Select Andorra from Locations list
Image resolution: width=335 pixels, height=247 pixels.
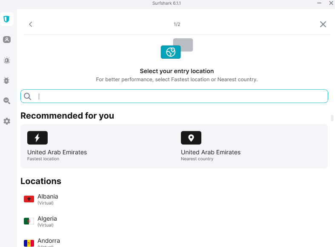(48, 242)
